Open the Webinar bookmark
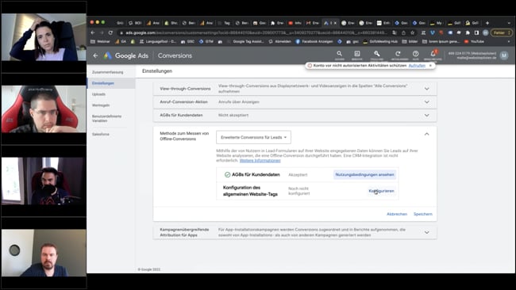Viewport: 516px width, 290px height. coord(100,42)
